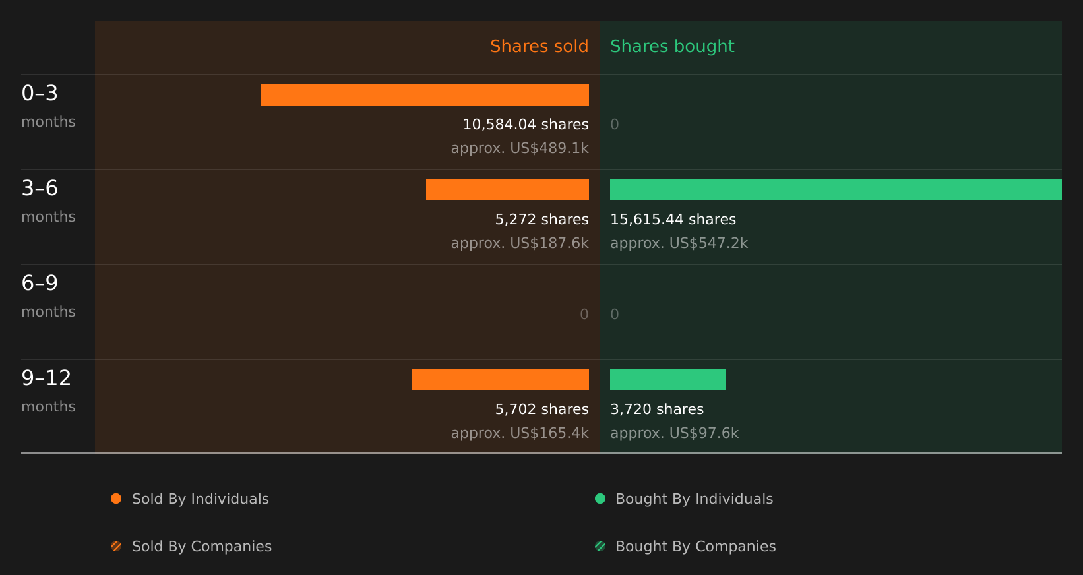Image resolution: width=1083 pixels, height=575 pixels.
Task: Select the Sold By Individuals legend label
Action: 201,499
